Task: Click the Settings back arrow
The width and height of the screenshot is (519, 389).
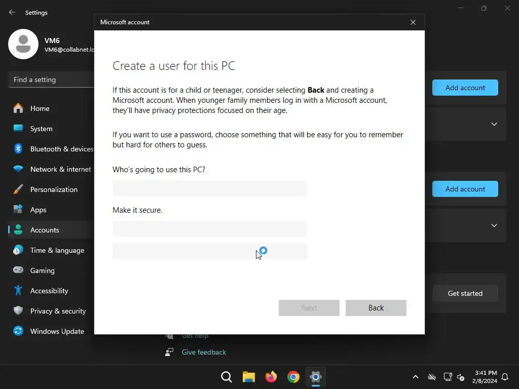Action: tap(12, 12)
